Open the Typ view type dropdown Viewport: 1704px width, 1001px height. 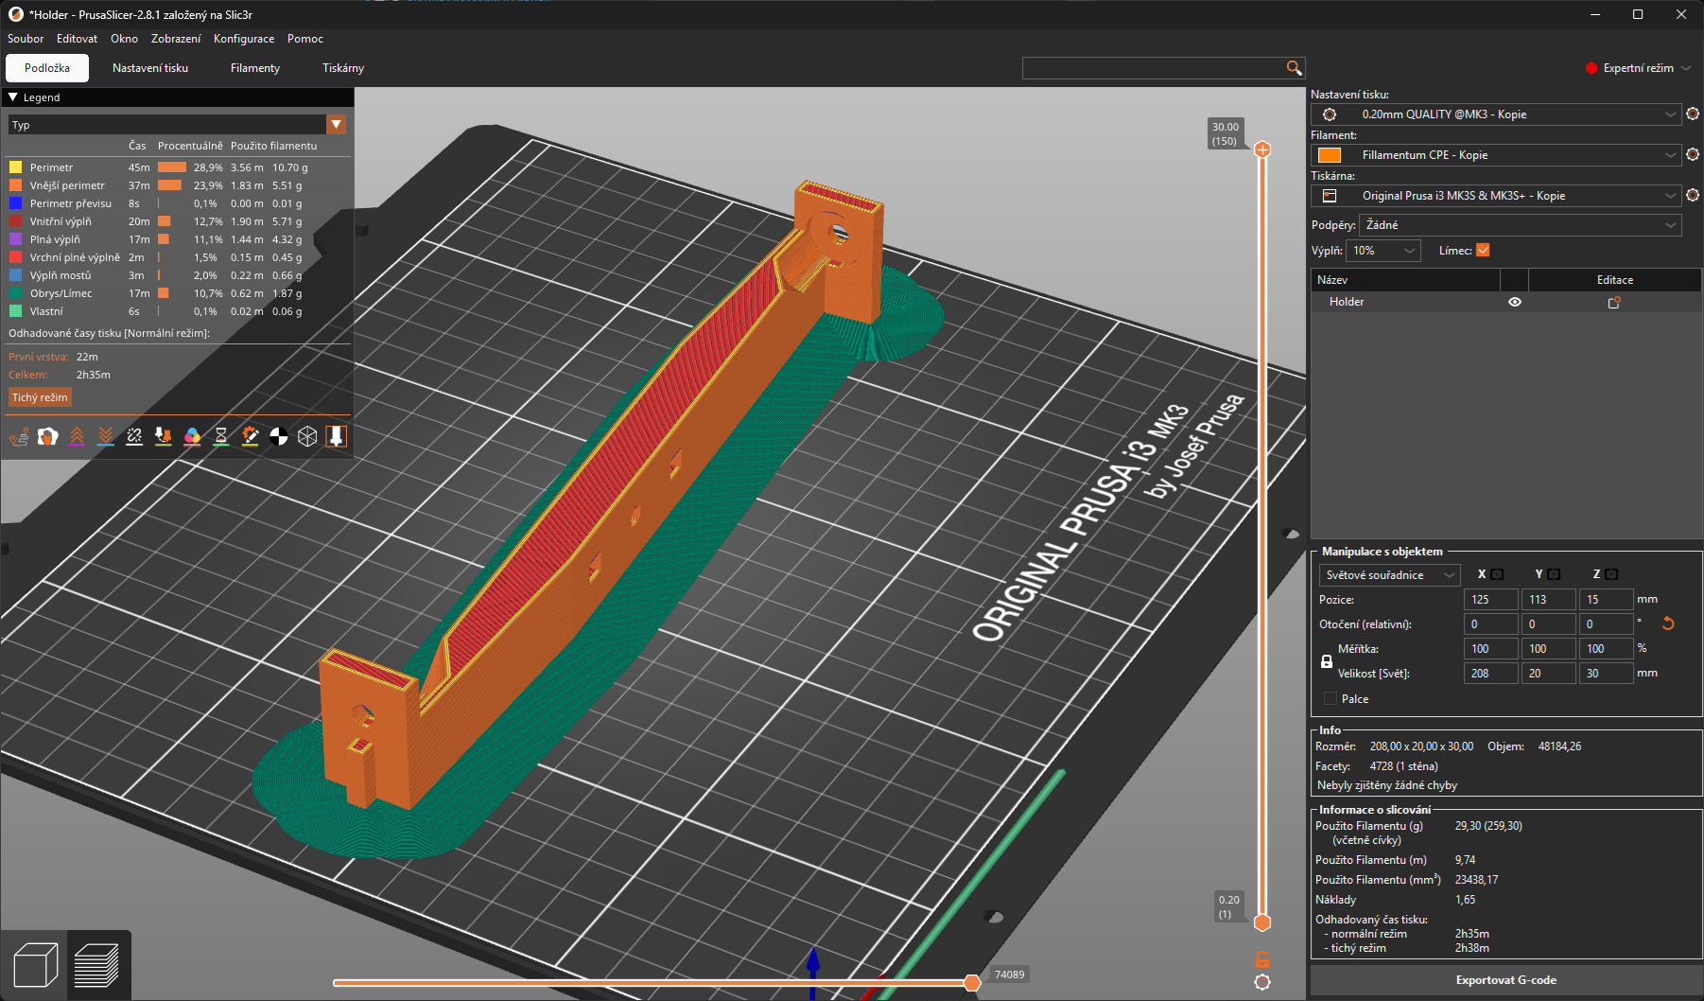pyautogui.click(x=336, y=125)
